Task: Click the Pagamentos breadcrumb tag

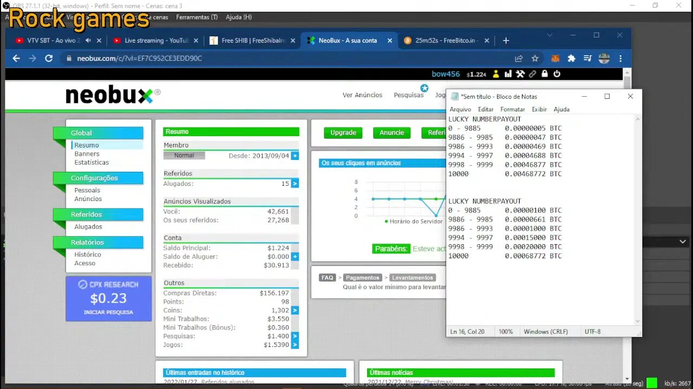Action: [363, 278]
